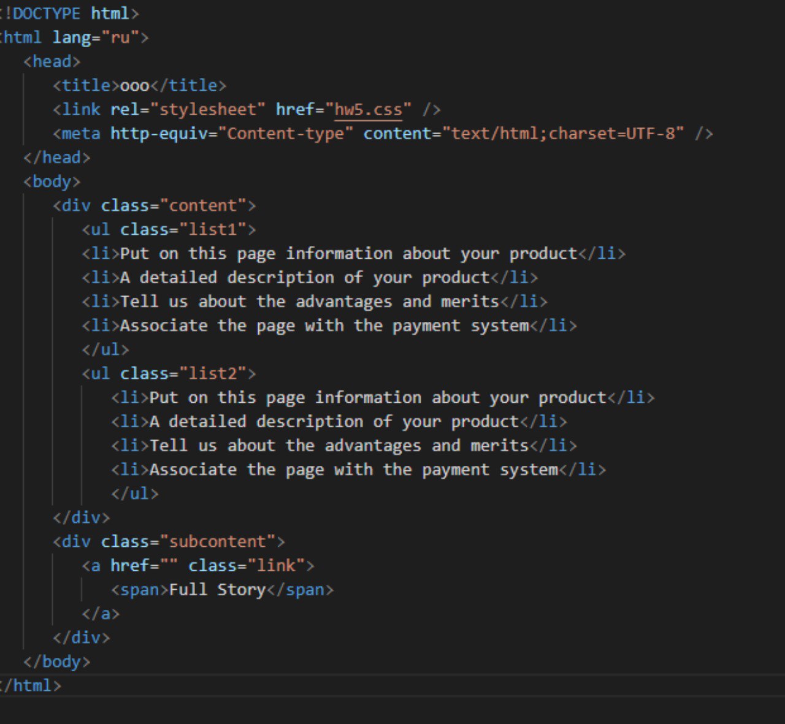
Task: Click the closing body tag
Action: coord(56,662)
